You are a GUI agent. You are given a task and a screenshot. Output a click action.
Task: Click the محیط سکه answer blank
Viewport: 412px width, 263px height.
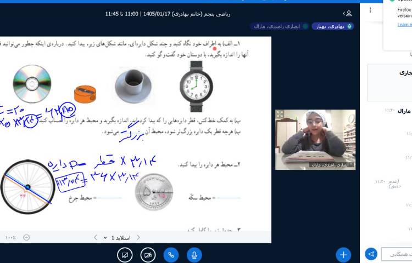228,198
